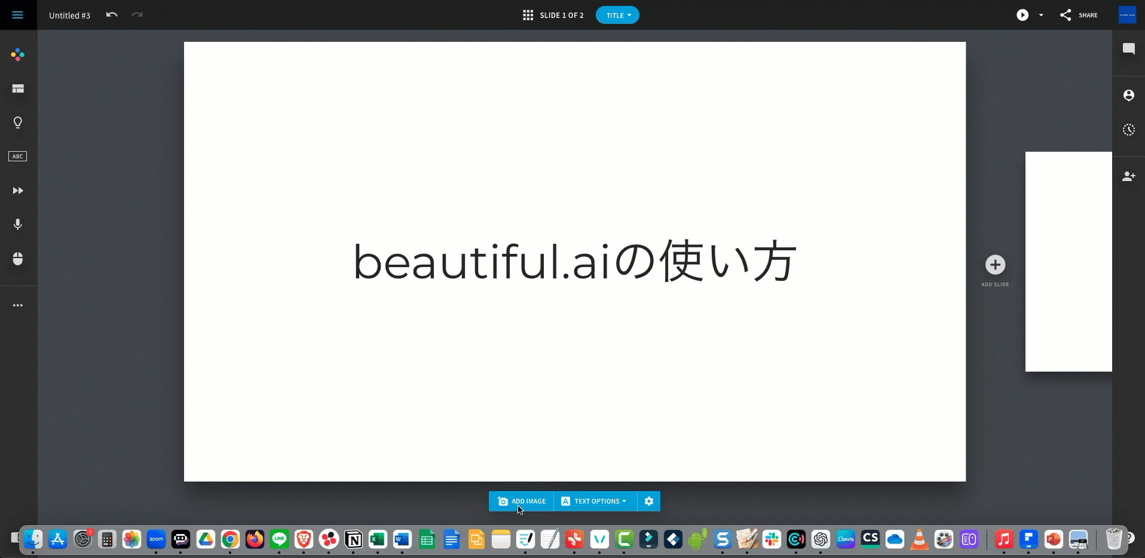
Task: Open the hamburger main menu
Action: click(18, 15)
